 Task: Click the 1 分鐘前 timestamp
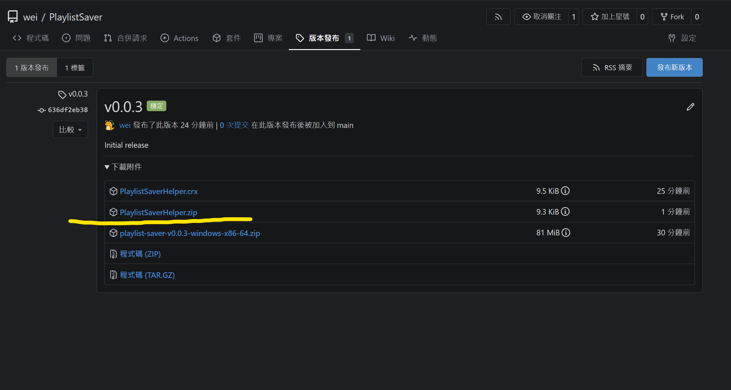pos(675,212)
